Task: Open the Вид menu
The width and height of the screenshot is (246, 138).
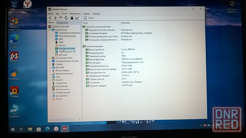Action: tap(57, 14)
